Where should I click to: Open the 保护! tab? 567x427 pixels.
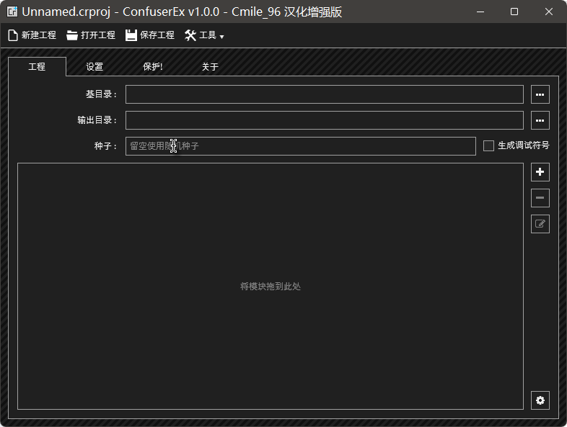[x=153, y=67]
